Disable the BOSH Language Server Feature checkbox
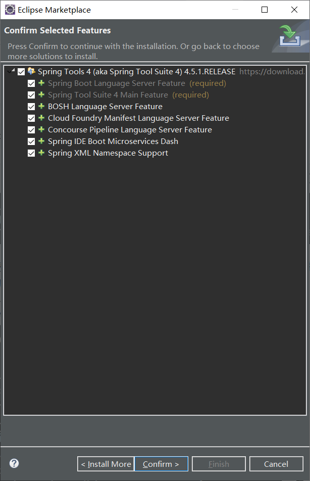The height and width of the screenshot is (481, 310). pyautogui.click(x=31, y=106)
